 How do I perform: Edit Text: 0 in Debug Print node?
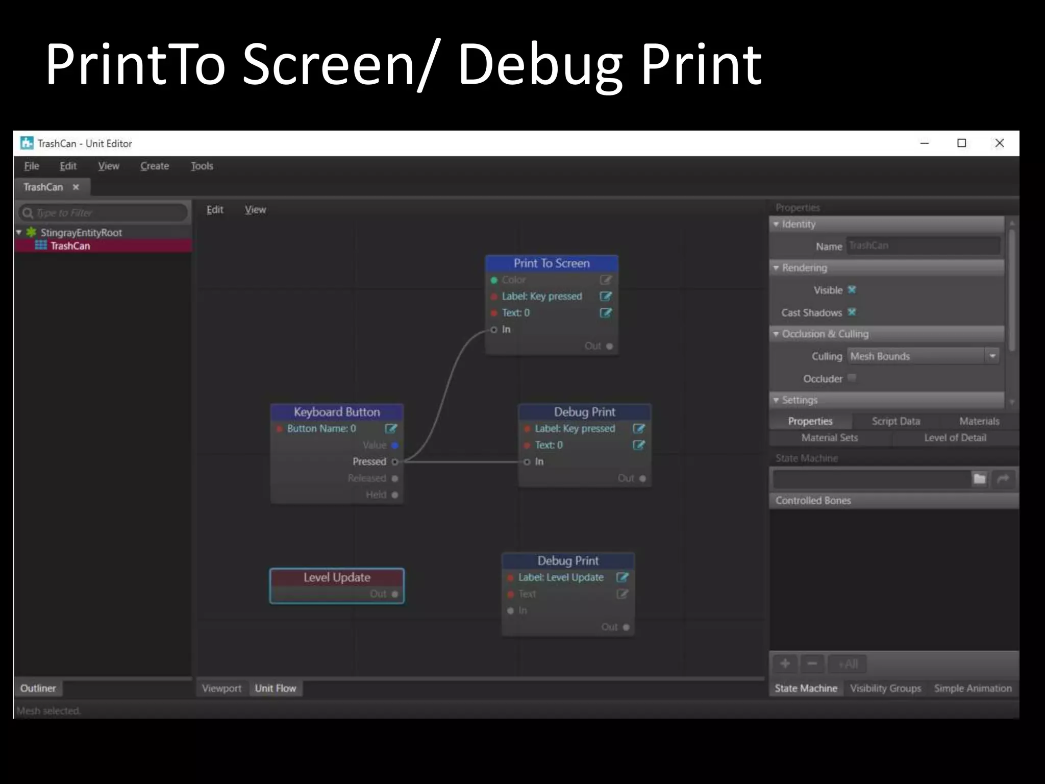click(639, 445)
